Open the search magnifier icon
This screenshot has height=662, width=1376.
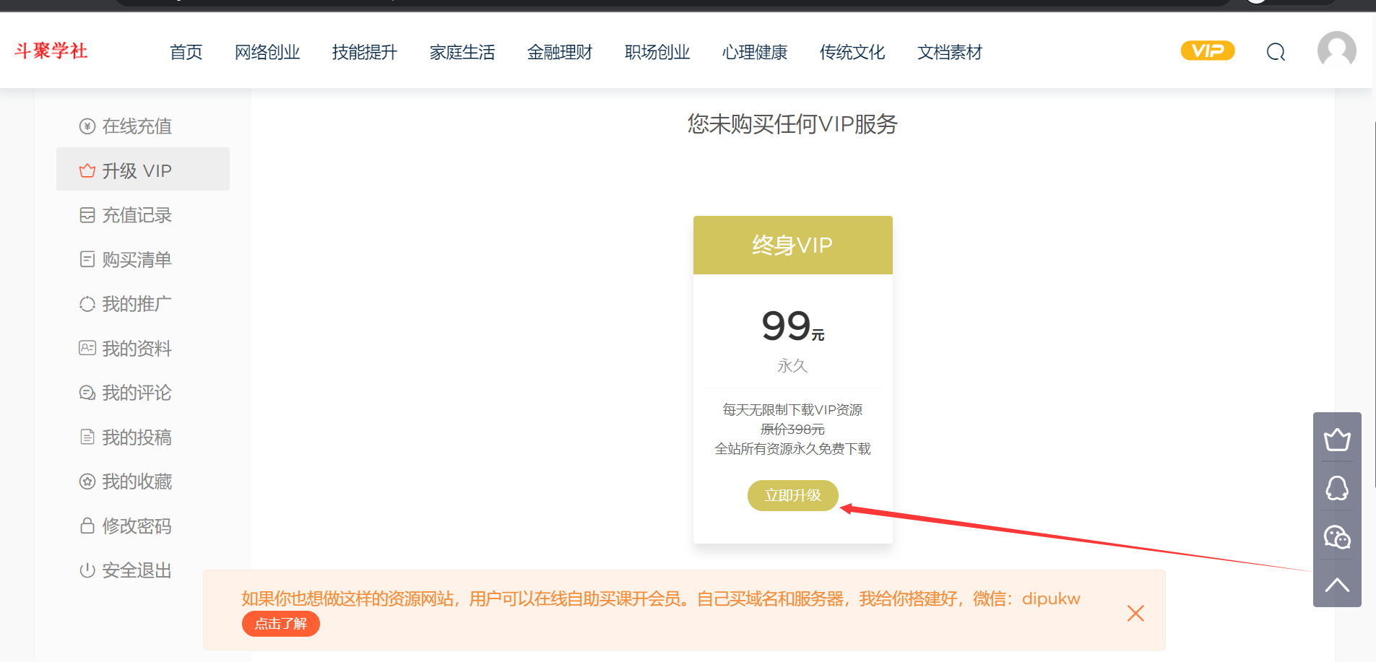coord(1276,52)
